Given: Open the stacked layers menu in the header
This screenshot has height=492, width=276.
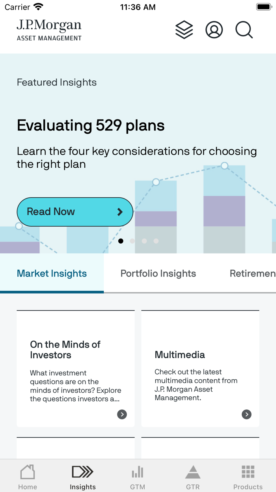Looking at the screenshot, I should click(x=184, y=30).
